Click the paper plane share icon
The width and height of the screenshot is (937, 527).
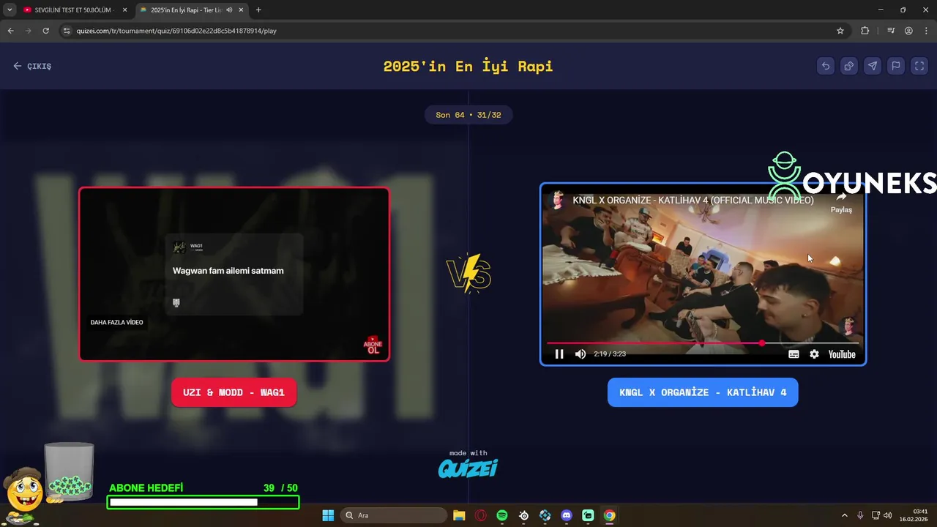(x=873, y=66)
